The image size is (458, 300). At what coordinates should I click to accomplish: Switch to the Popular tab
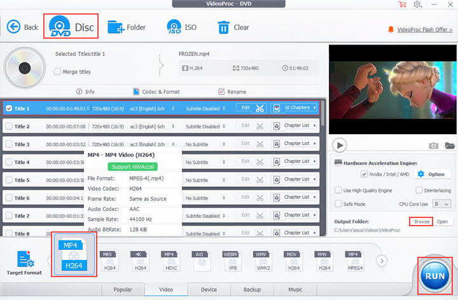[x=123, y=289]
